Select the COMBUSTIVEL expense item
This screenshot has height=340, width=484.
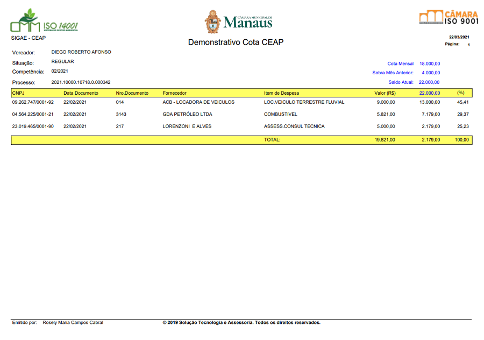pos(281,114)
